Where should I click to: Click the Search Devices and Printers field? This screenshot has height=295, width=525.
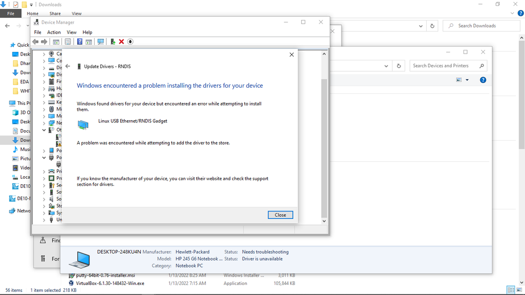tap(448, 66)
